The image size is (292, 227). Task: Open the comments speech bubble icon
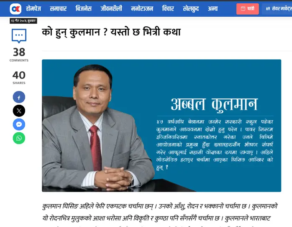(19, 36)
